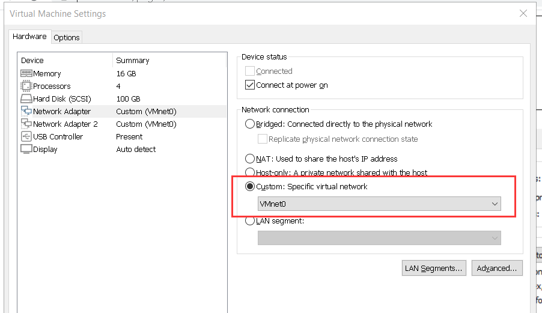Click the Processors chip icon
Image resolution: width=542 pixels, height=313 pixels.
[x=26, y=86]
